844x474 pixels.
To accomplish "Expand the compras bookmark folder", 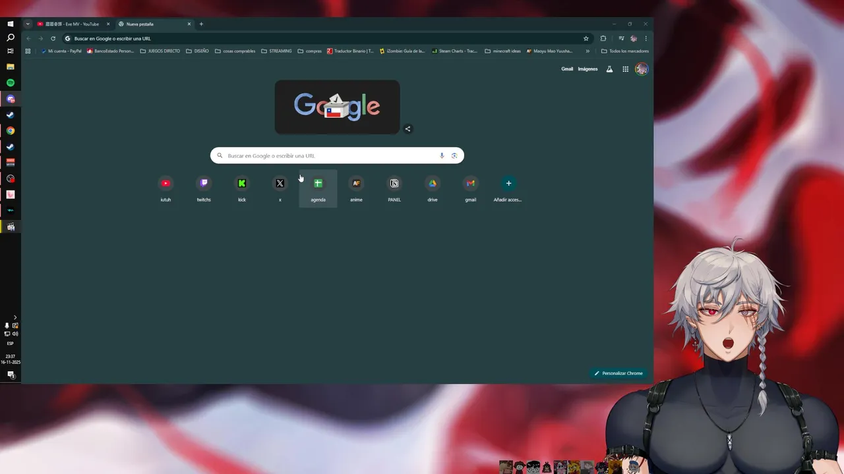I will 310,51.
